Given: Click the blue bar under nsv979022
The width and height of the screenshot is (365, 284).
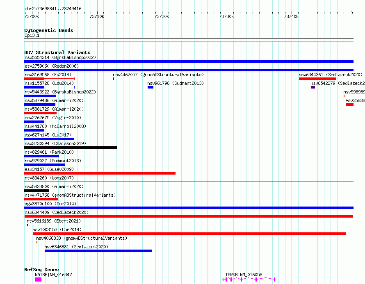Looking at the screenshot, I should coord(44,165).
